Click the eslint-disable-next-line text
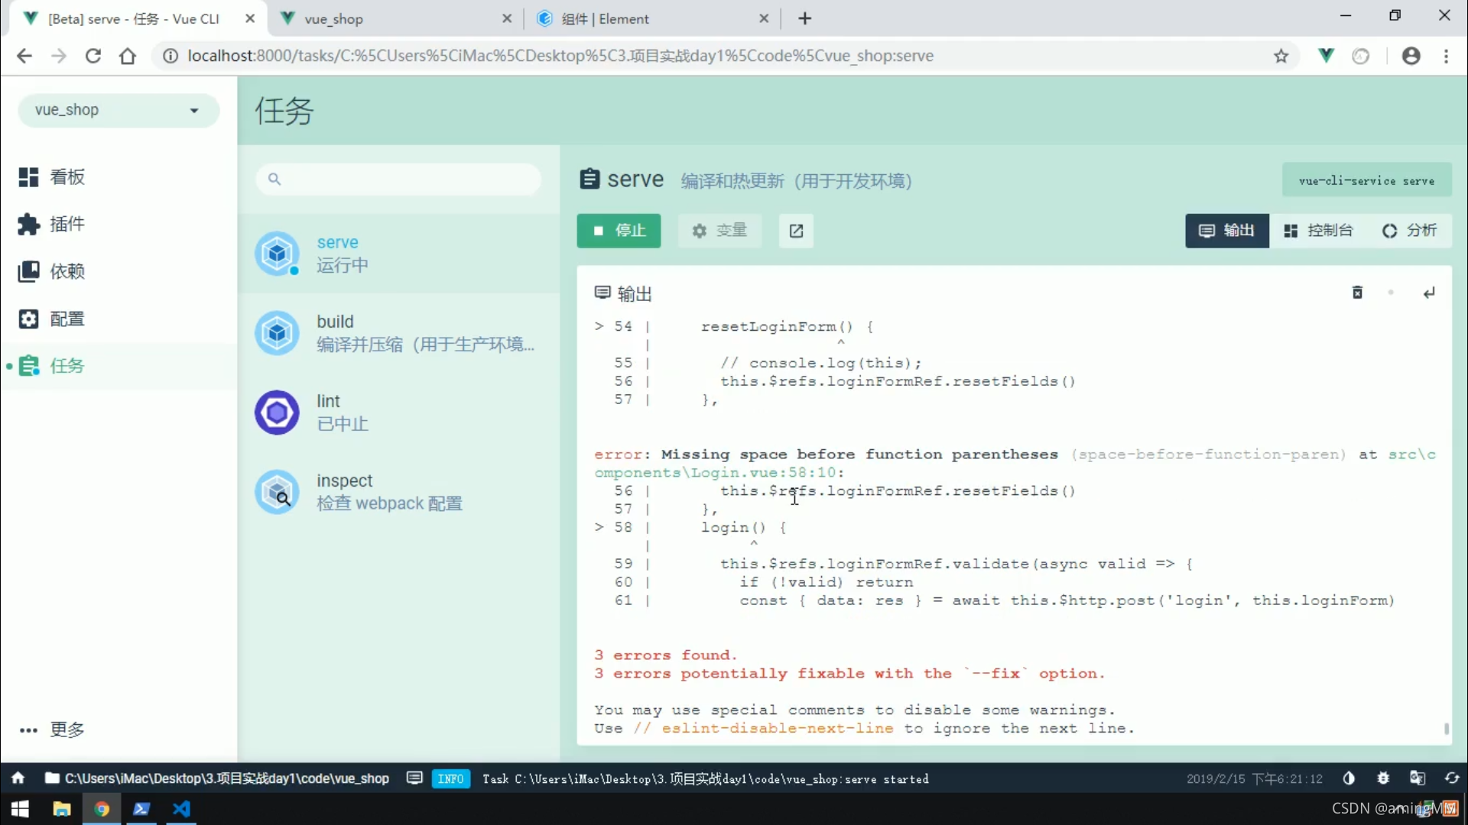Image resolution: width=1468 pixels, height=825 pixels. 778,729
